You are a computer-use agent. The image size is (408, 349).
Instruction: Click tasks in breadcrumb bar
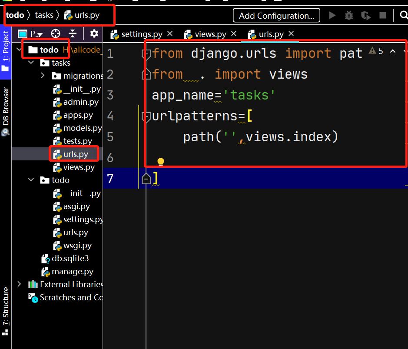pyautogui.click(x=44, y=15)
